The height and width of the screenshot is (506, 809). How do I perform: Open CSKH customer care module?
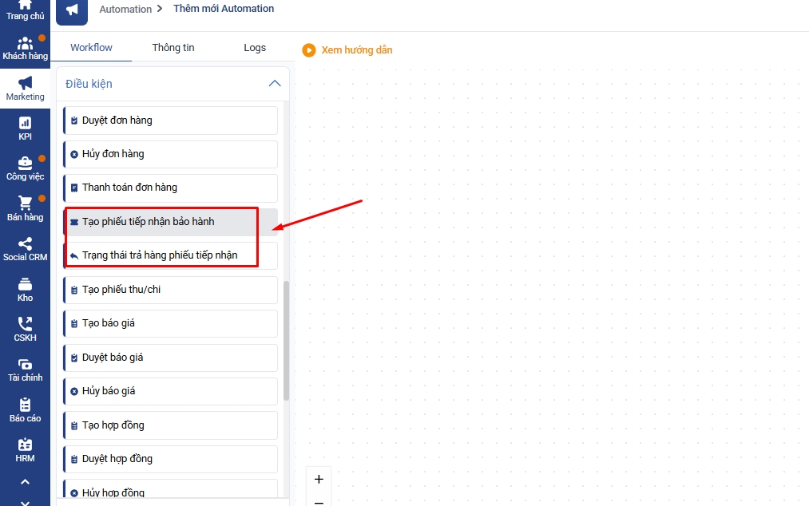pyautogui.click(x=25, y=330)
